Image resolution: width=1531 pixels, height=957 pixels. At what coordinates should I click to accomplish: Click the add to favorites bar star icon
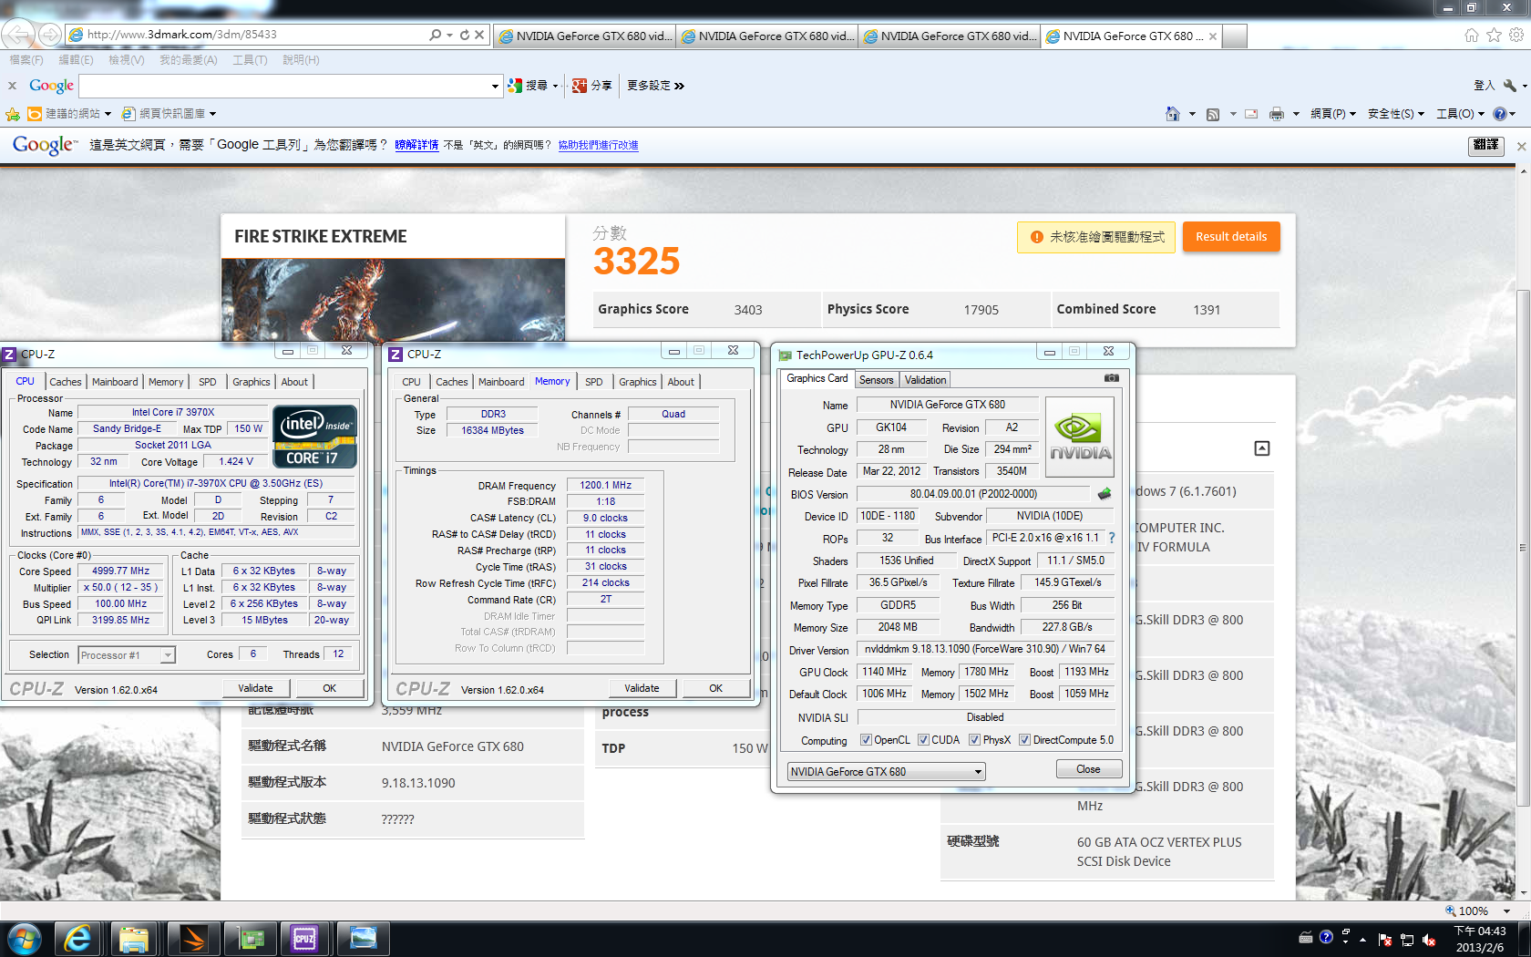click(13, 114)
